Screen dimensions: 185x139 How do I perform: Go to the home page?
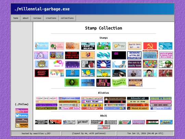[16, 18]
